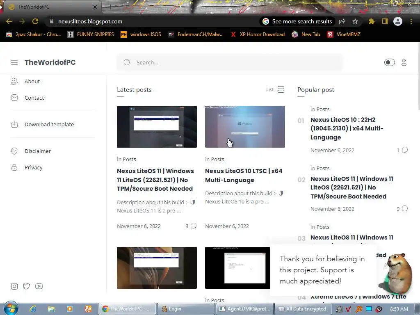Click comment bubble on popular post 02
Viewport: 420px width, 315px height.
tap(405, 209)
